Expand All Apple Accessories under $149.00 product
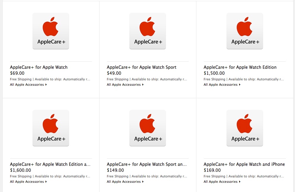This screenshot has height=192, width=295. 125,182
